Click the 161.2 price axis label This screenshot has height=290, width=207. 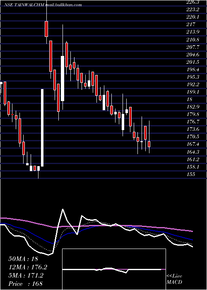tap(193, 159)
